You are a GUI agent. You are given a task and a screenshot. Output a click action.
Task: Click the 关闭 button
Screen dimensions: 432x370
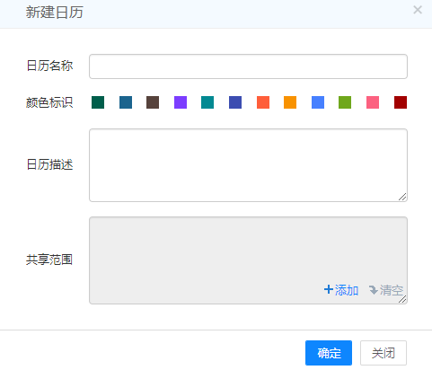coord(384,353)
